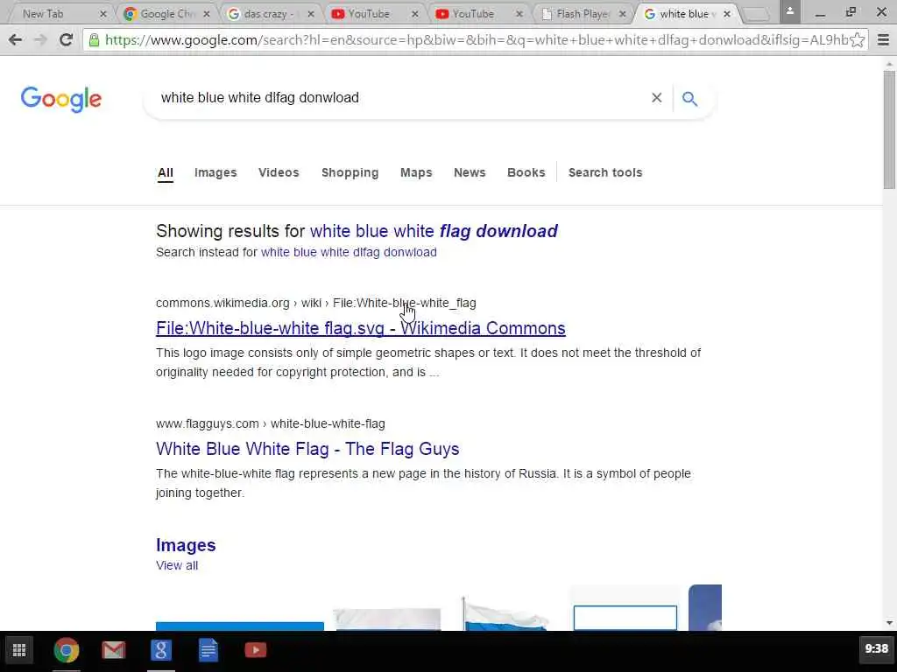Open Search tools options
897x672 pixels.
[x=605, y=172]
